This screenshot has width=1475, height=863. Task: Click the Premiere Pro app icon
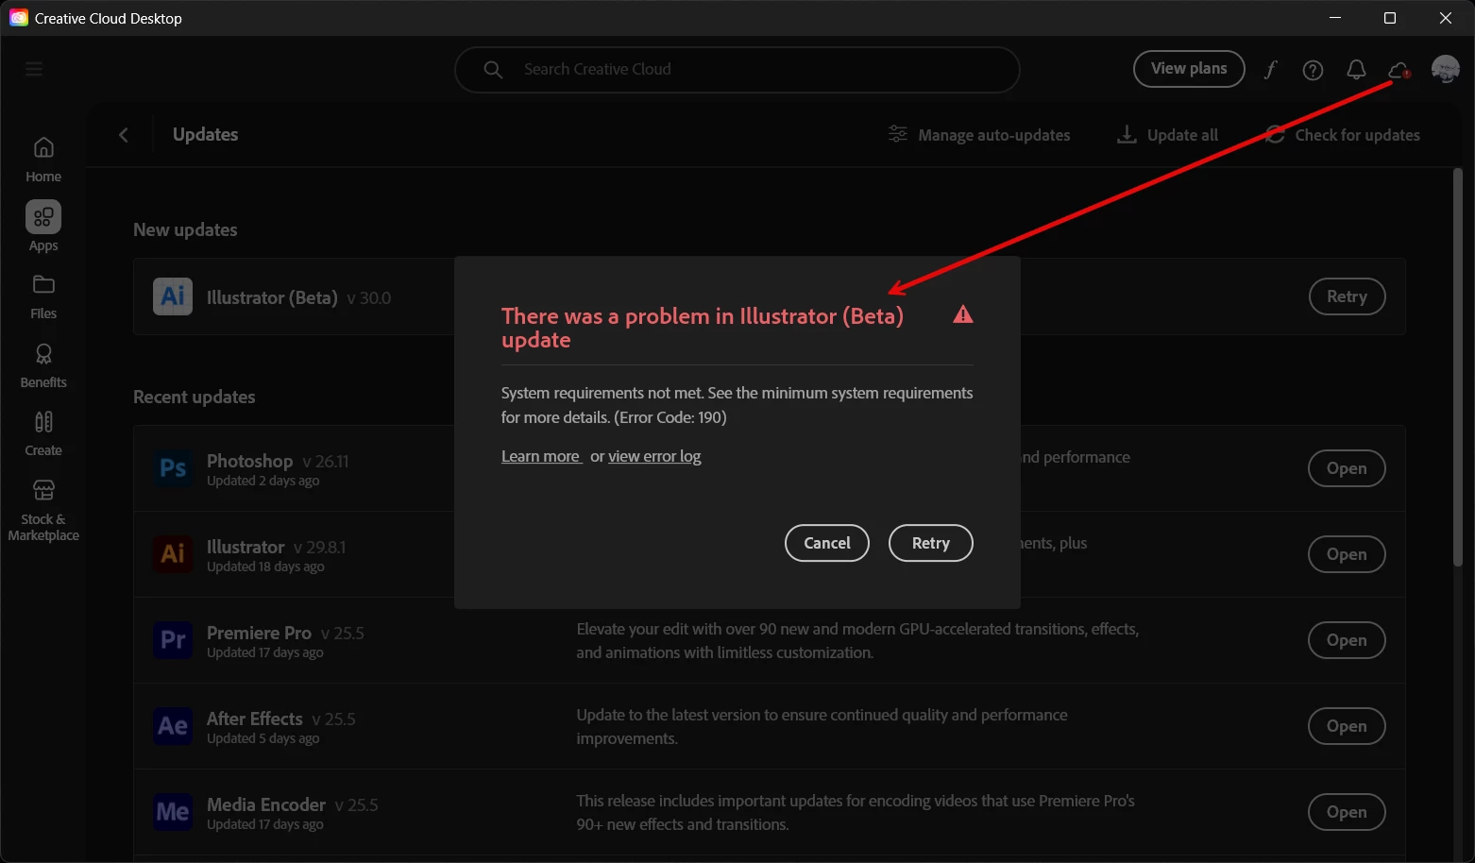click(173, 640)
